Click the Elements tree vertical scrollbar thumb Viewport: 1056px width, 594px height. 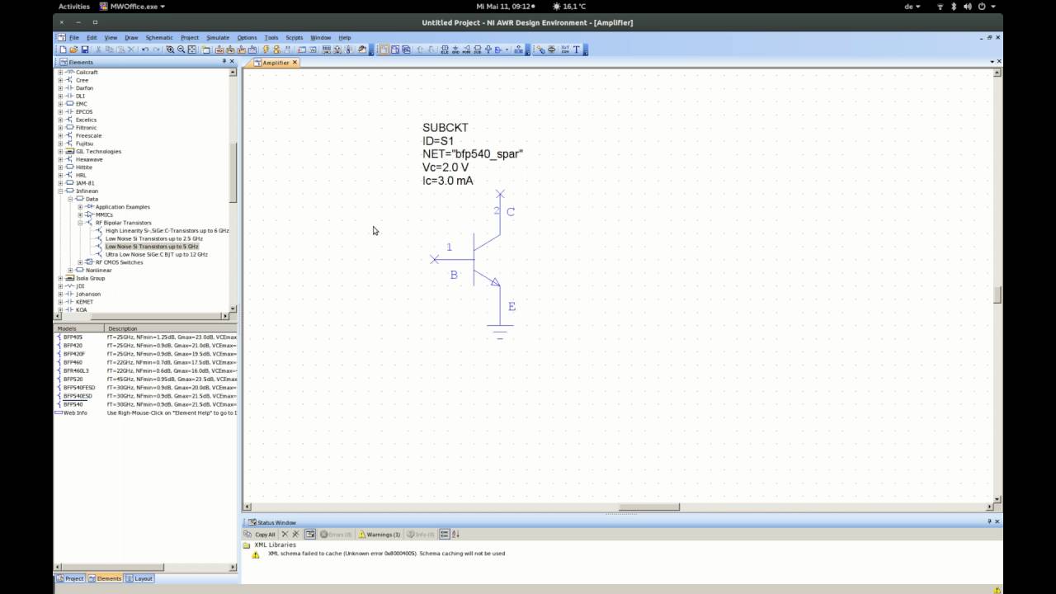pyautogui.click(x=233, y=172)
